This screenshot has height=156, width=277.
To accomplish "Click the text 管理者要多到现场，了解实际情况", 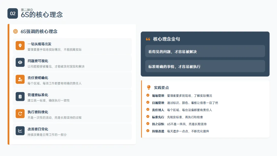I will click(190, 96).
